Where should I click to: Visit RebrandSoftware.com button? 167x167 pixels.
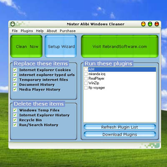120,46
